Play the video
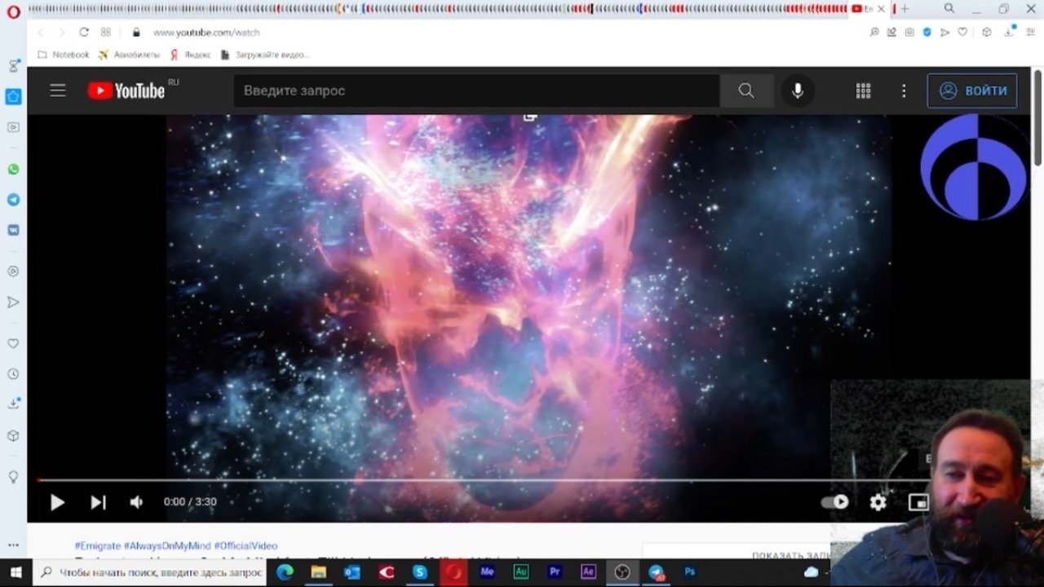 point(57,502)
